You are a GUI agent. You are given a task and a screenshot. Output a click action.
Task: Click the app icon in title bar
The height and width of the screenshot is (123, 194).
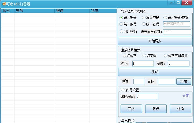4,4
